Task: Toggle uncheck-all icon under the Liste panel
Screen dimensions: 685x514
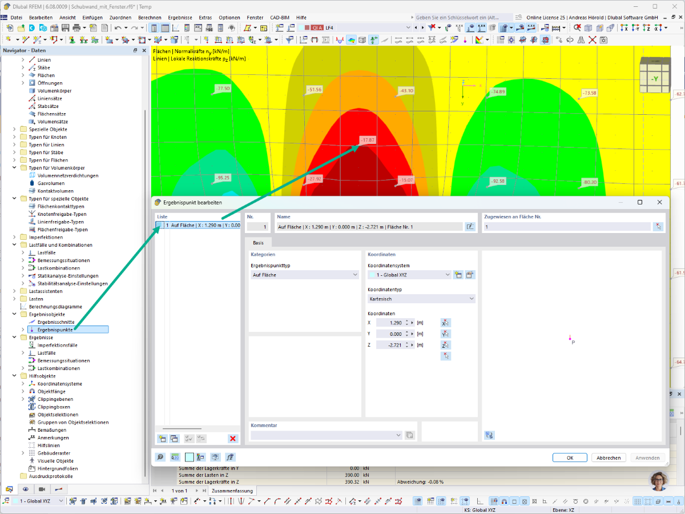Action: (201, 439)
